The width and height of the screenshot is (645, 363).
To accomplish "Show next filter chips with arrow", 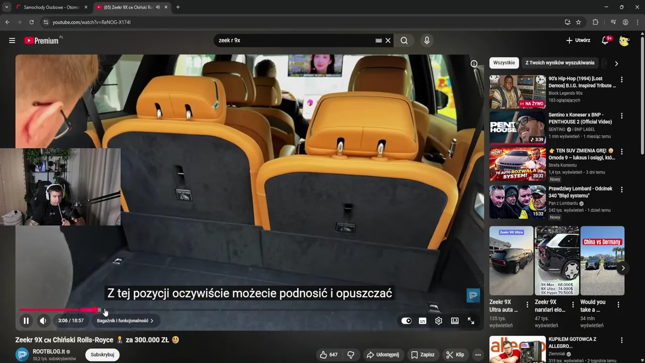I will click(x=616, y=63).
